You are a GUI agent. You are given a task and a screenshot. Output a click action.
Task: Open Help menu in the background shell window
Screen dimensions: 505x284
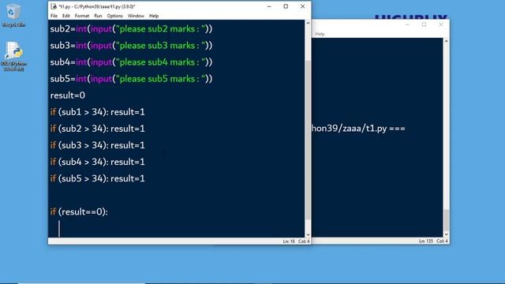pyautogui.click(x=320, y=34)
